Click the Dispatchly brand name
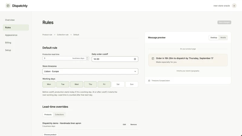This screenshot has width=242, height=136. tap(20, 6)
